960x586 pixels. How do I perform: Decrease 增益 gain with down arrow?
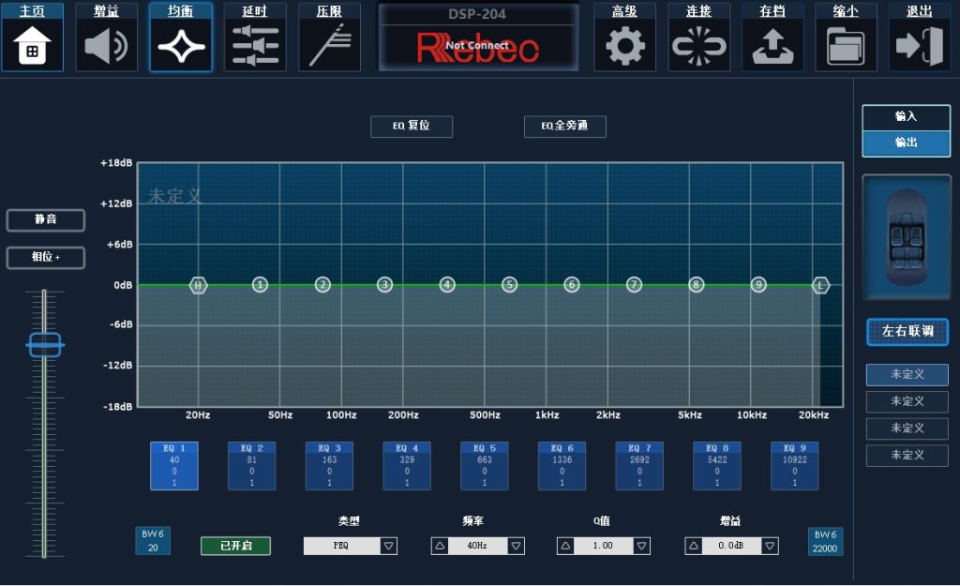tap(771, 546)
